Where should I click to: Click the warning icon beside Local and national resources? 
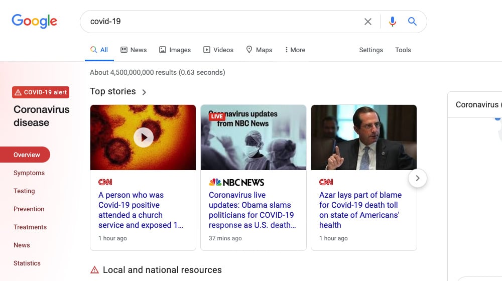pos(94,270)
